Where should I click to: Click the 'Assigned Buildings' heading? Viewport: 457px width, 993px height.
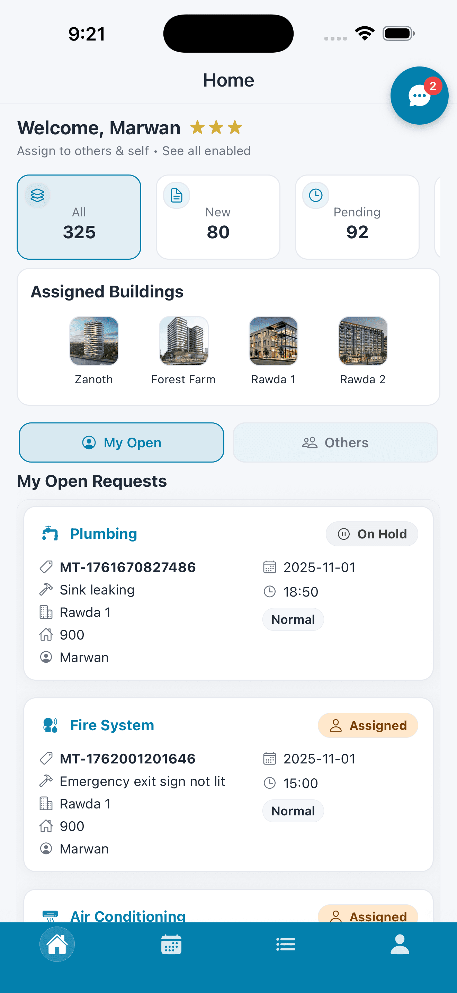[107, 292]
